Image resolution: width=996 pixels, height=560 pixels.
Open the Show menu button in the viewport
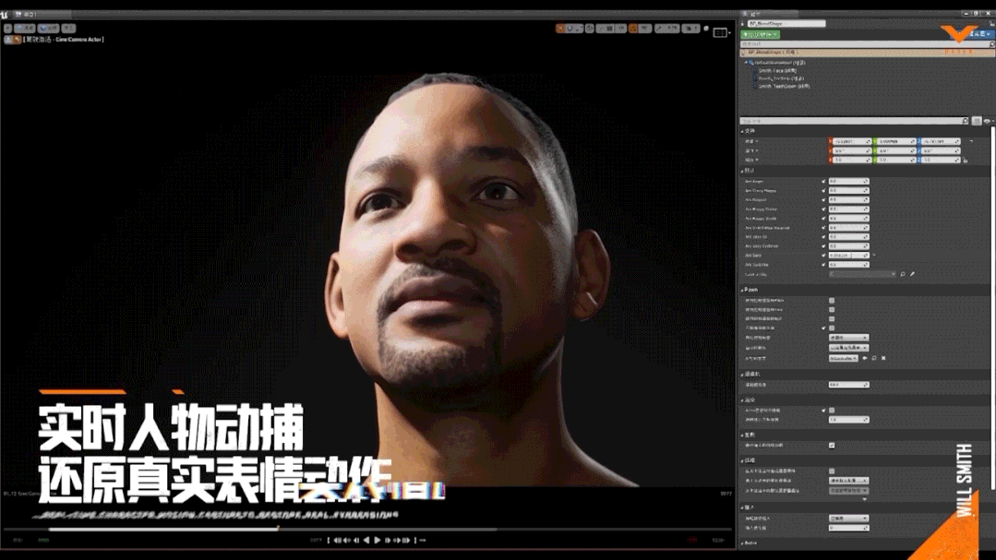(68, 29)
